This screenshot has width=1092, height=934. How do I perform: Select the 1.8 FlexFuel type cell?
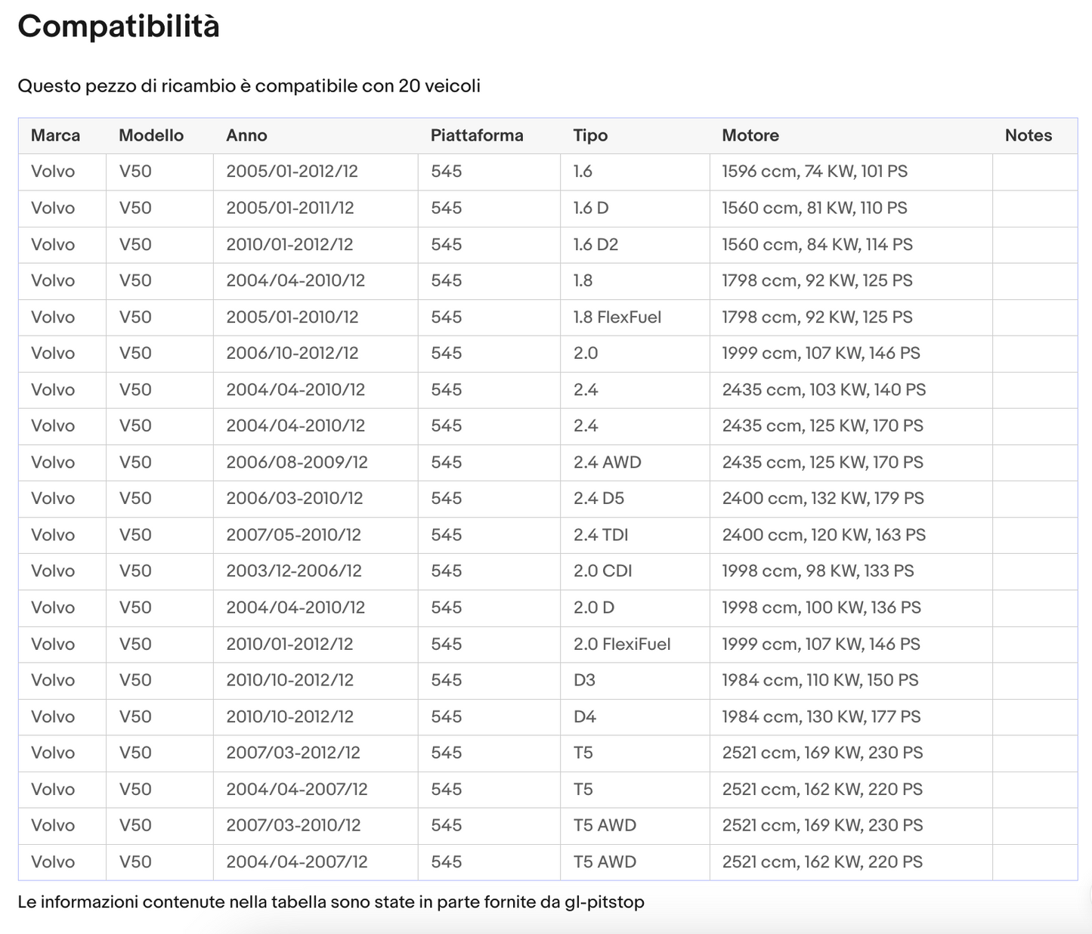pyautogui.click(x=617, y=317)
